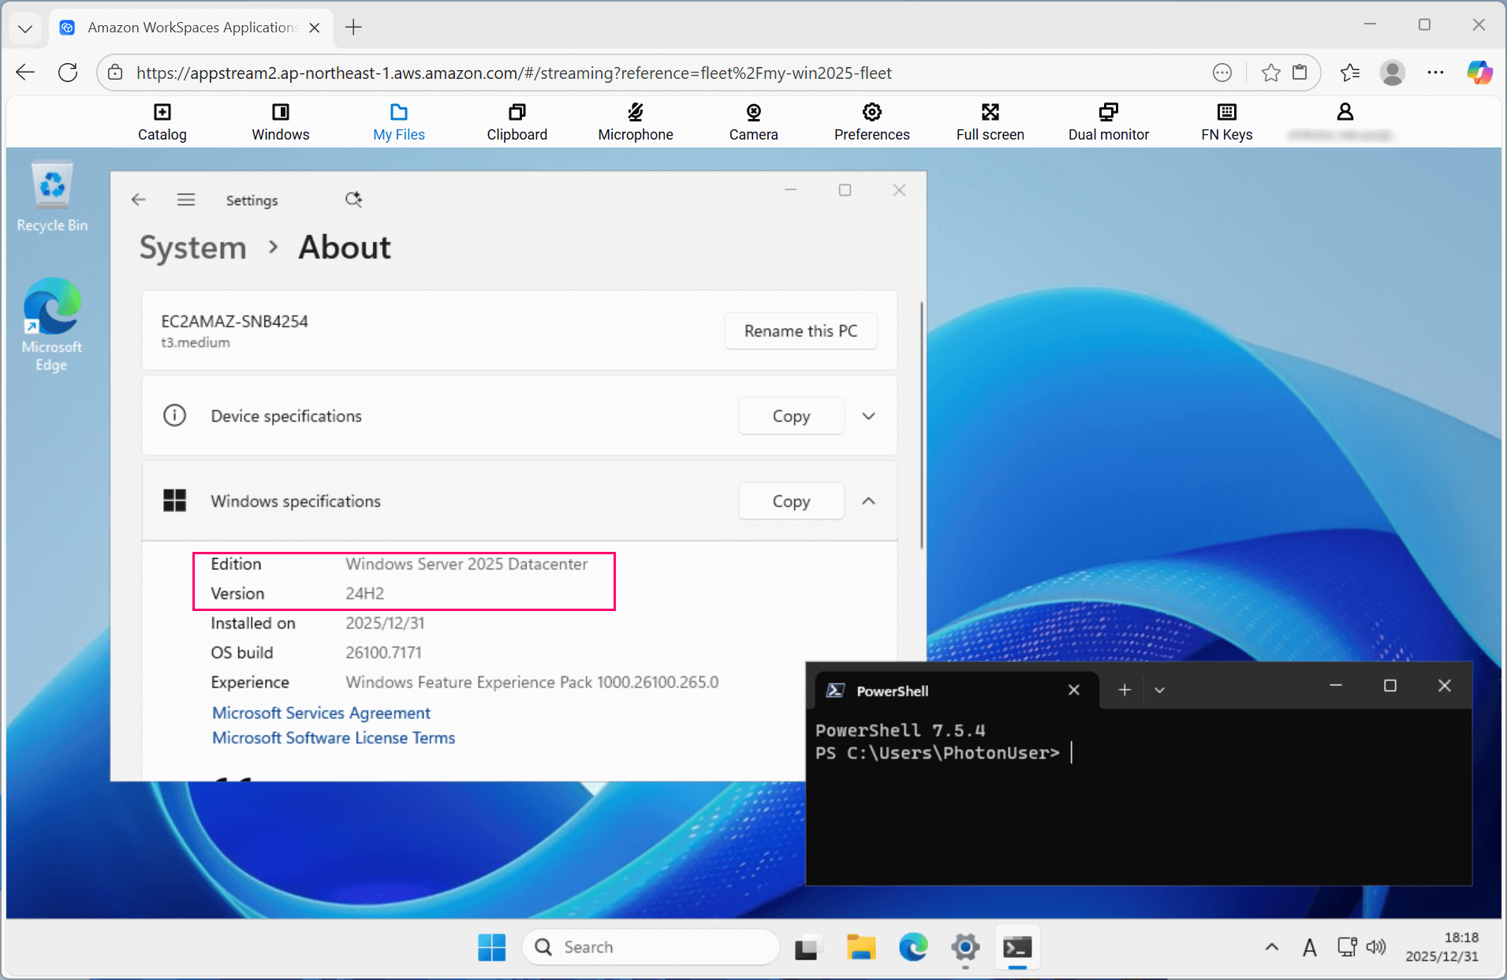Enable the Camera in AppStream toolbar

click(753, 121)
